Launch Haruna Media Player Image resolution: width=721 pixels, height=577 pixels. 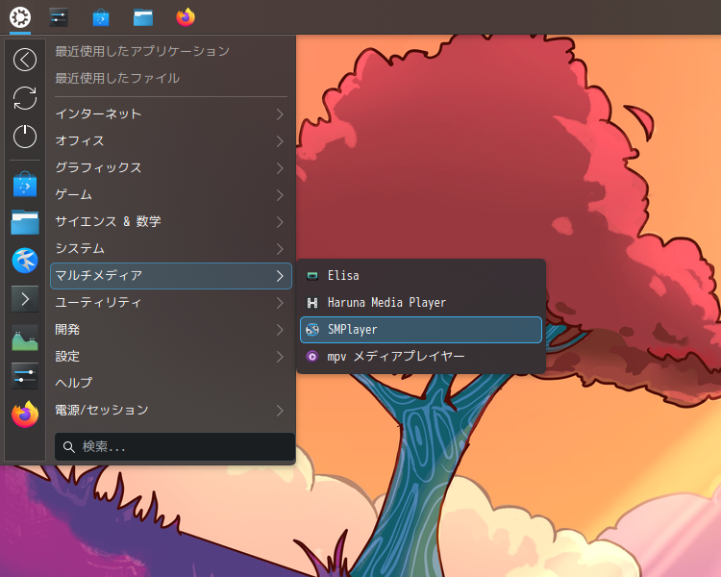(x=421, y=303)
